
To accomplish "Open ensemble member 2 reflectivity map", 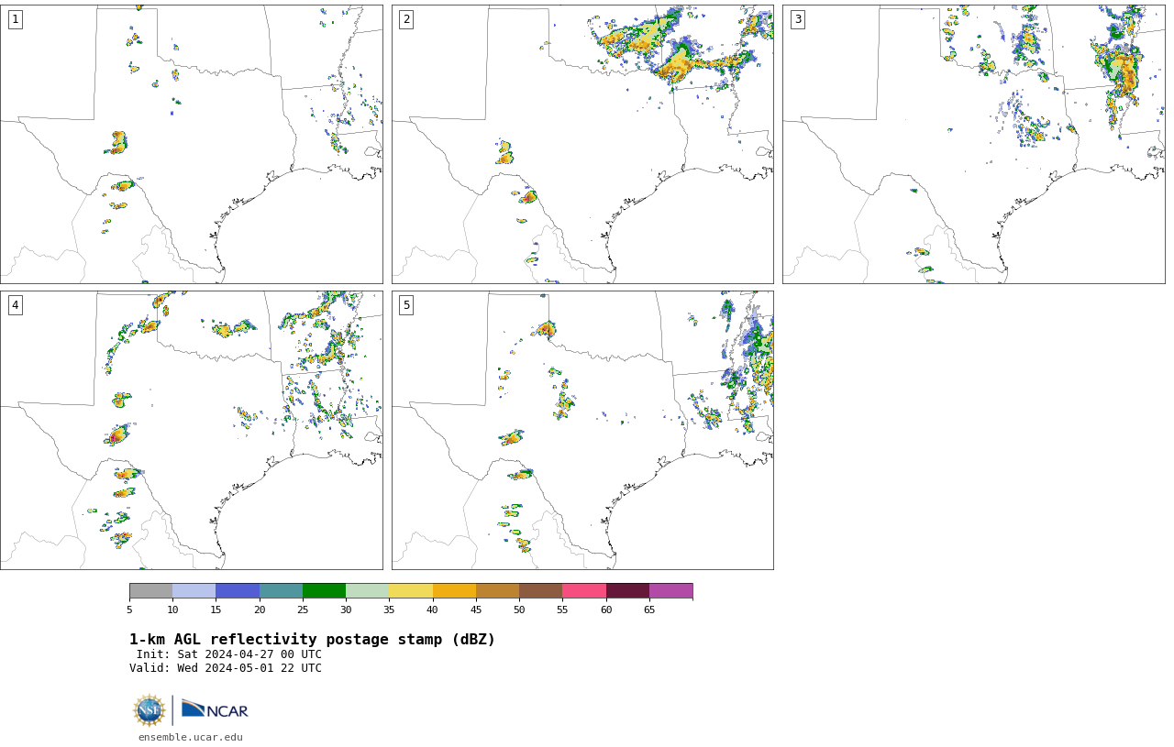I will pos(582,144).
